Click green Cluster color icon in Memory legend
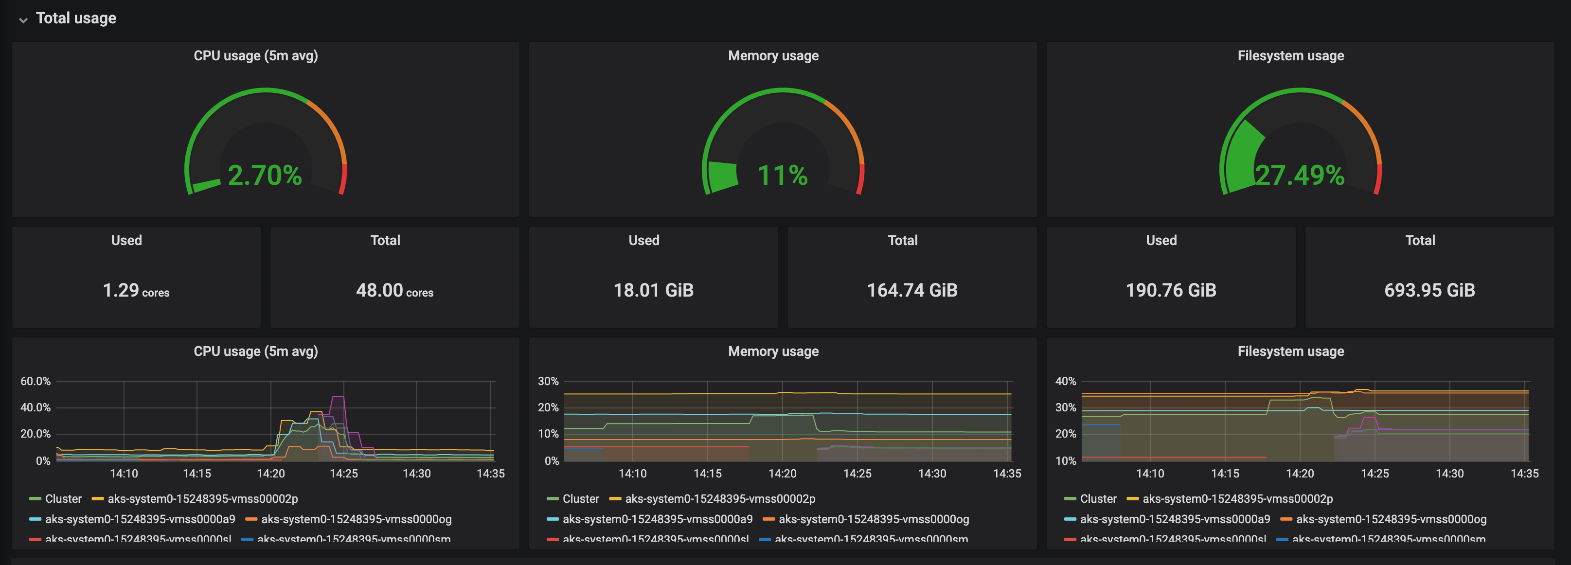The height and width of the screenshot is (565, 1571). pyautogui.click(x=553, y=499)
